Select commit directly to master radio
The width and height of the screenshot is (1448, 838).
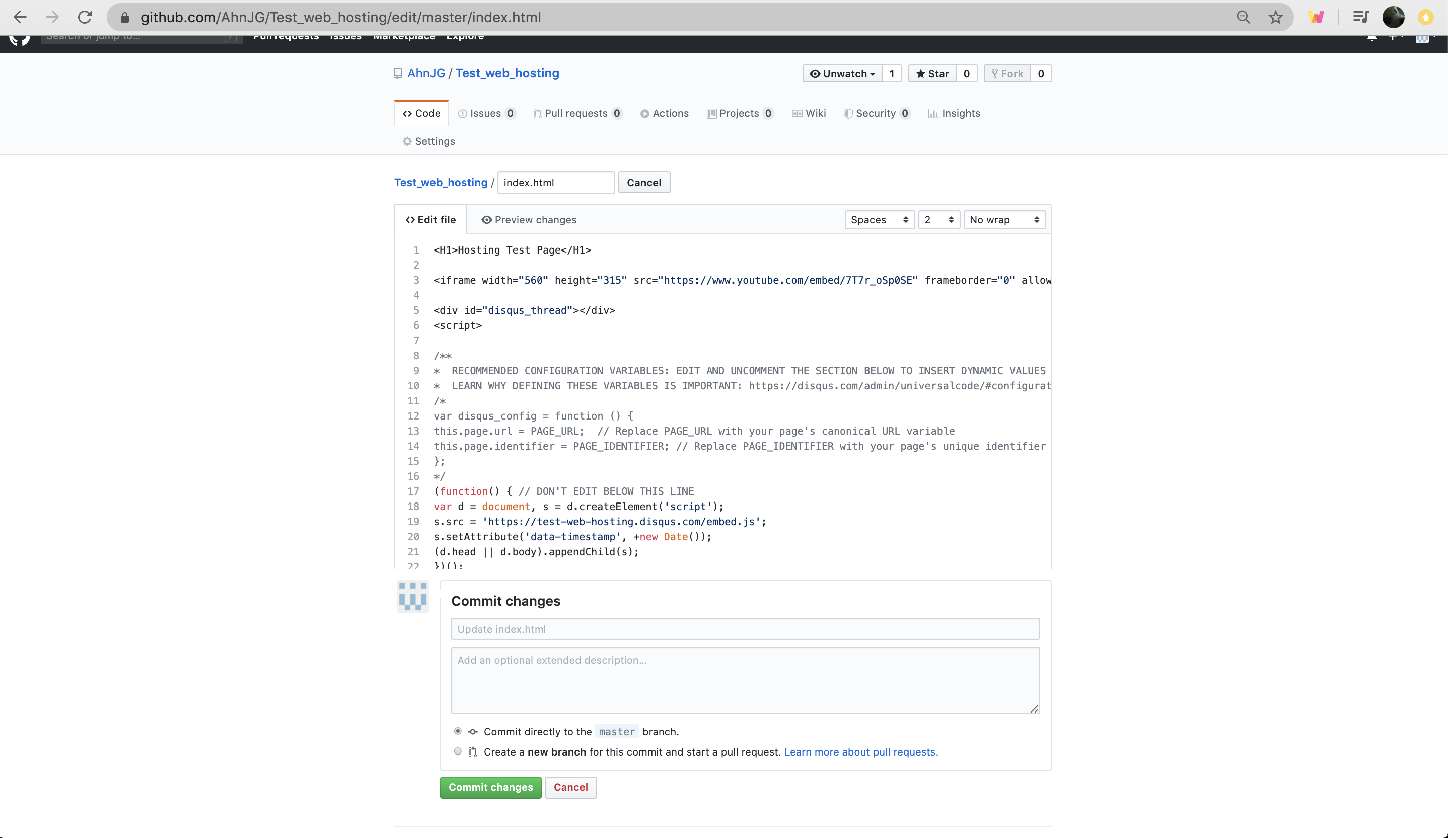coord(457,731)
